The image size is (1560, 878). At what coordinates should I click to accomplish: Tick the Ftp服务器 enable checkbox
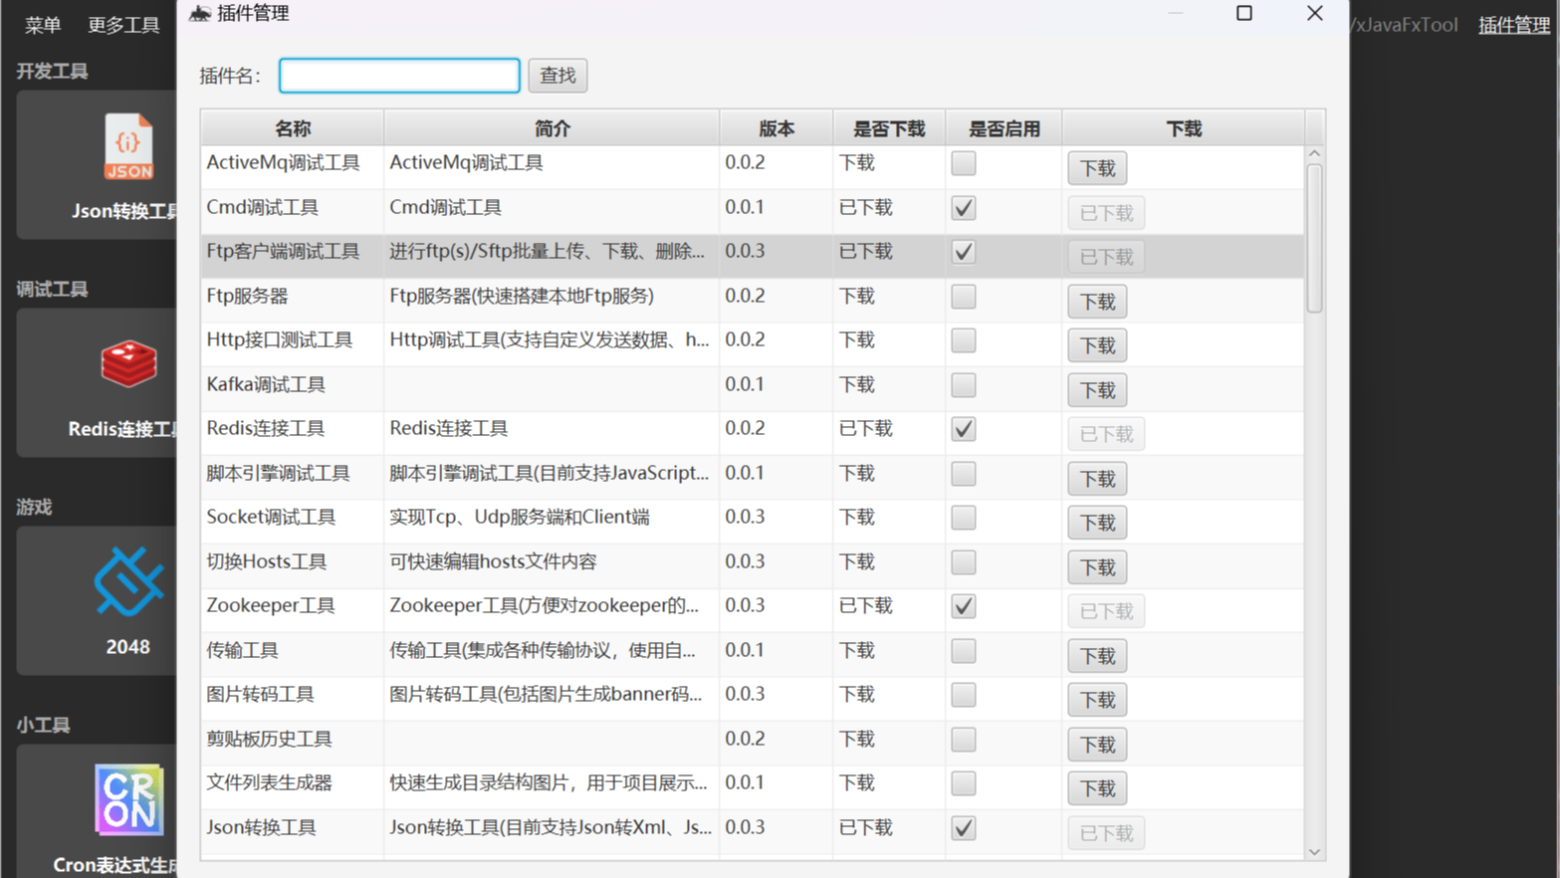tap(963, 297)
